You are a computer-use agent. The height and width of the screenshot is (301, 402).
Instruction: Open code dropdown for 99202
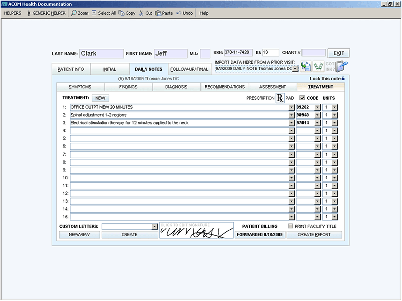click(317, 107)
